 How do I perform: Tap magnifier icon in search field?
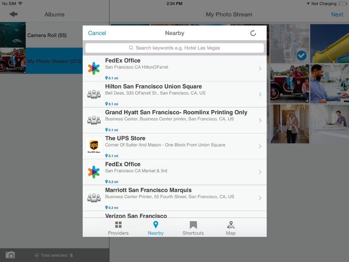point(131,48)
